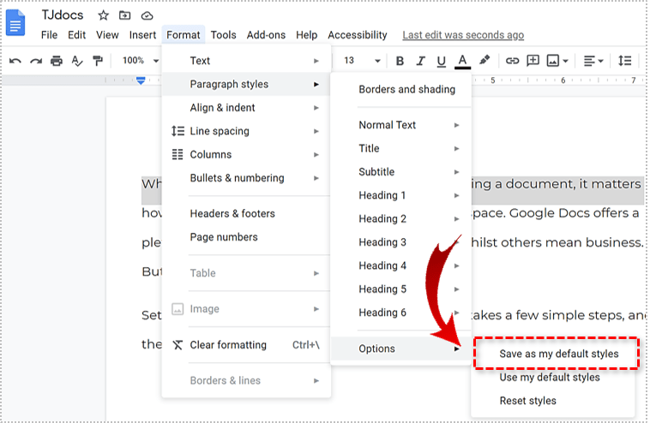Click the insert link icon

[x=512, y=61]
